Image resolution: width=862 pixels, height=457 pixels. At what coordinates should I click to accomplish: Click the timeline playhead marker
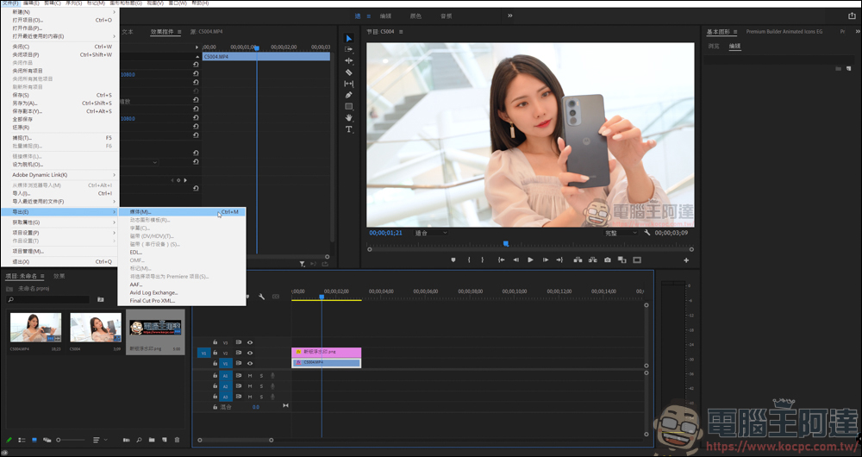click(322, 297)
